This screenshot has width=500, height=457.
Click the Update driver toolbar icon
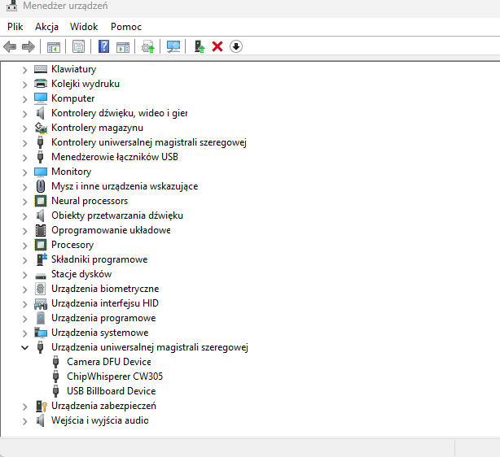(147, 46)
